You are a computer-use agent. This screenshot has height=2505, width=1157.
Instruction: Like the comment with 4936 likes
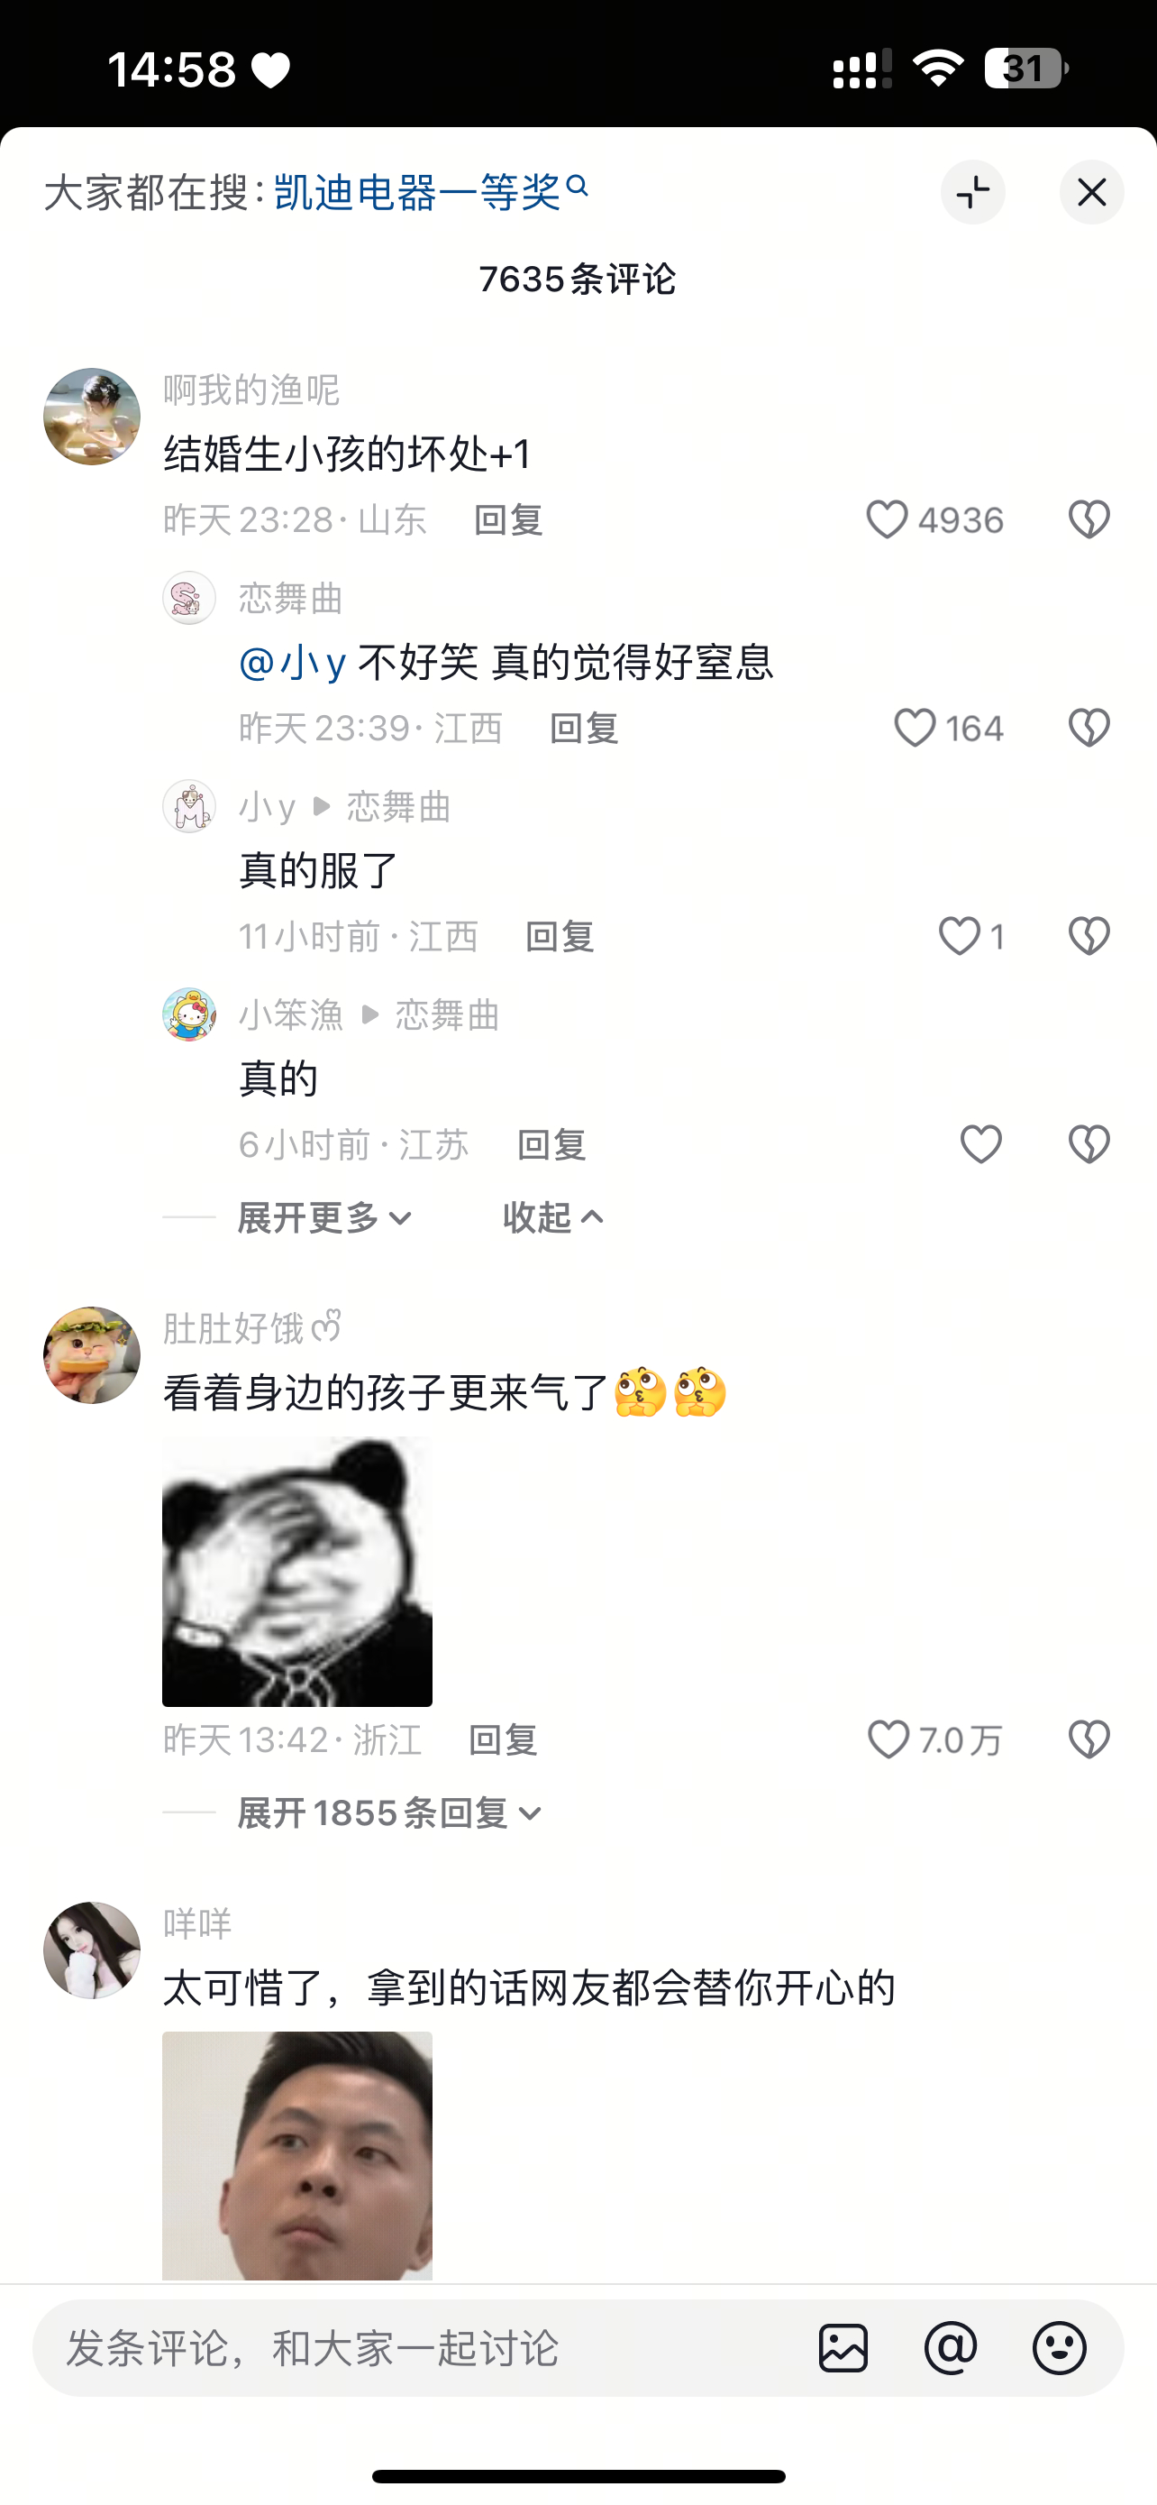click(x=887, y=519)
